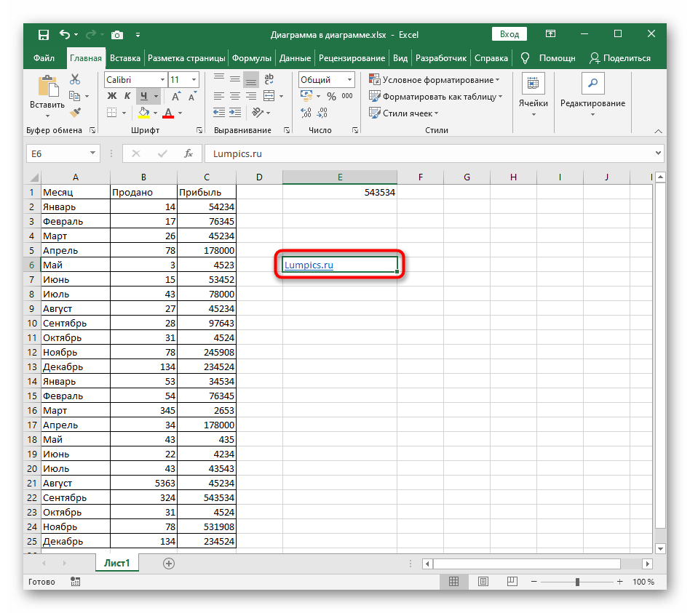
Task: Align text to bottom
Action: tap(251, 79)
